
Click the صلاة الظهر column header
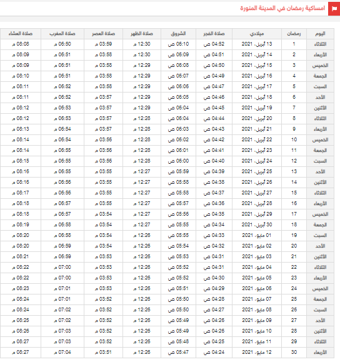(x=142, y=34)
